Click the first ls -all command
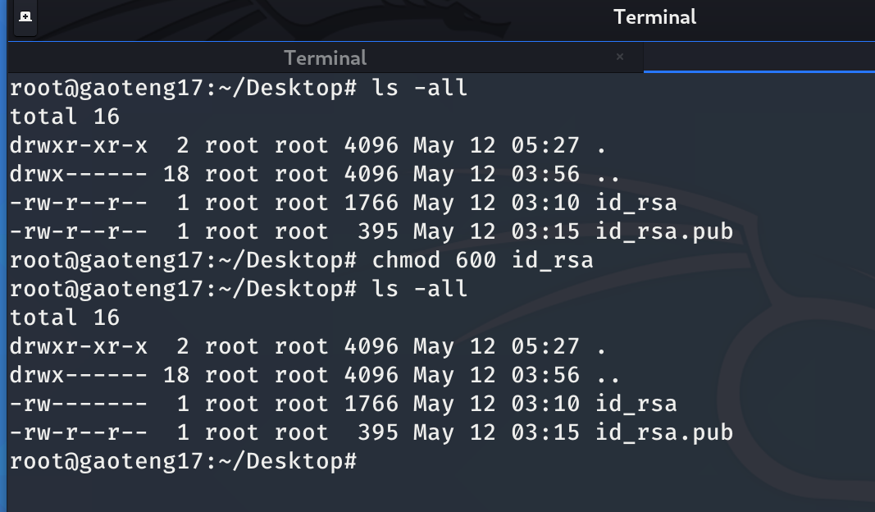The height and width of the screenshot is (512, 875). 420,87
